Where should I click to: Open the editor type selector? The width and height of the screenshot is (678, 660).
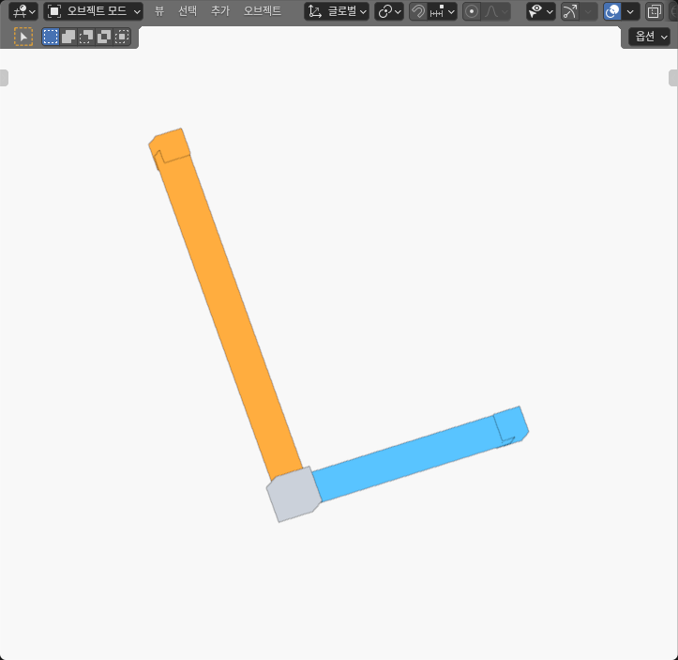click(x=23, y=11)
